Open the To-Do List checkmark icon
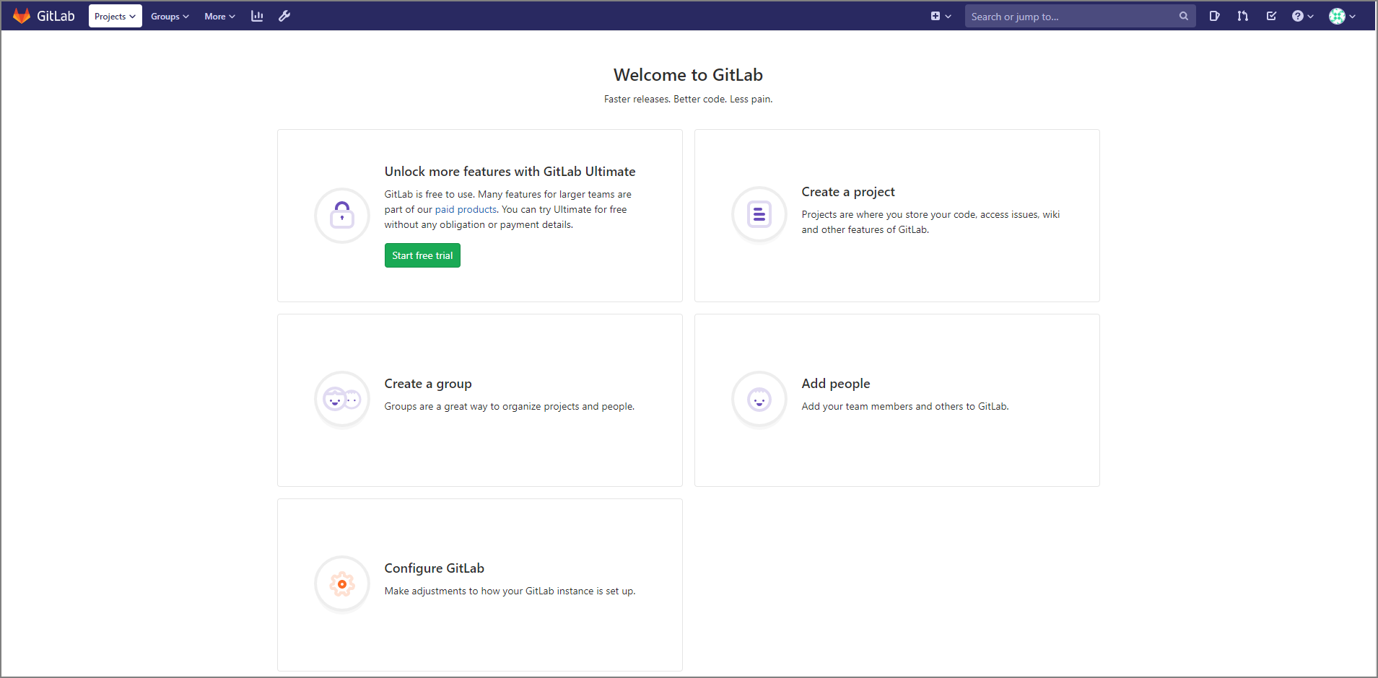Screen dimensions: 1378x678 tap(1271, 16)
